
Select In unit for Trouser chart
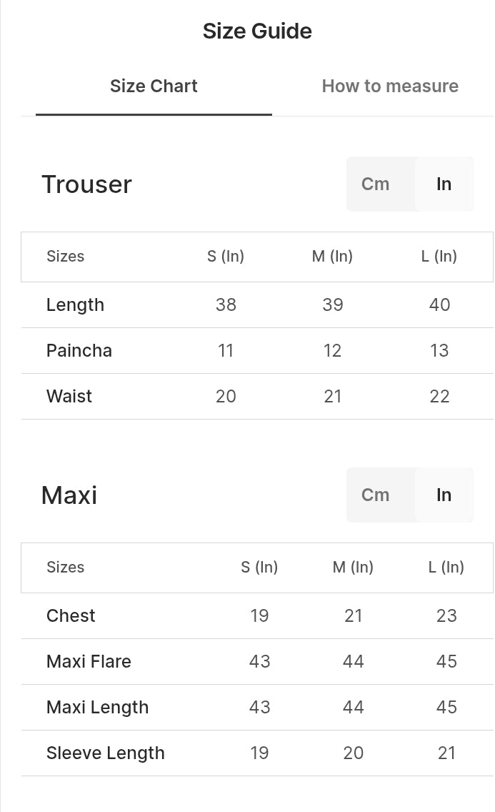click(x=444, y=184)
